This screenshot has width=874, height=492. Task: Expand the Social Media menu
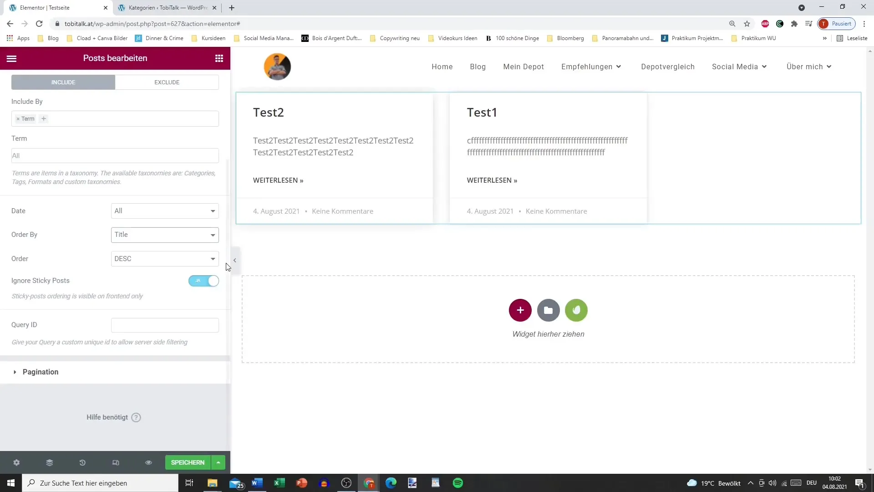739,67
